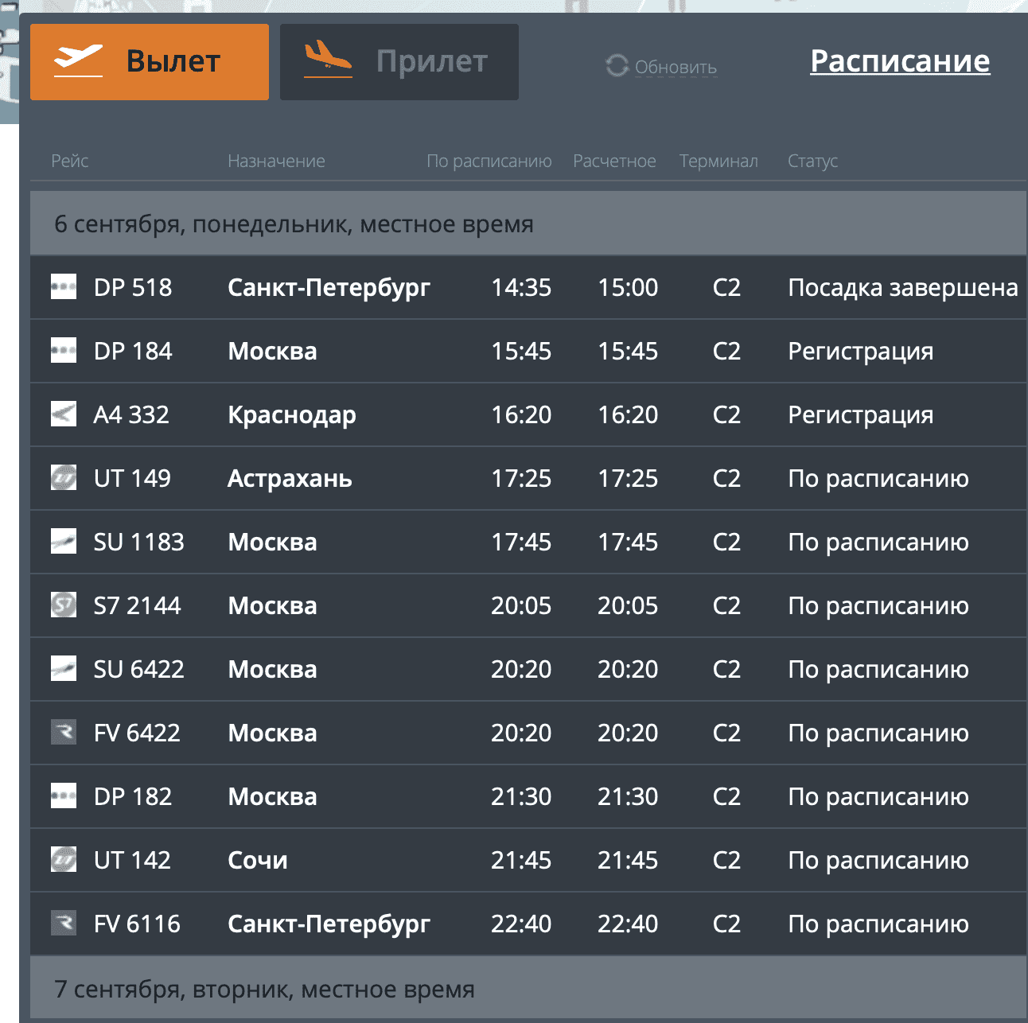This screenshot has width=1028, height=1023.
Task: Click the refresh arrows icon near Обновить
Action: [x=617, y=66]
